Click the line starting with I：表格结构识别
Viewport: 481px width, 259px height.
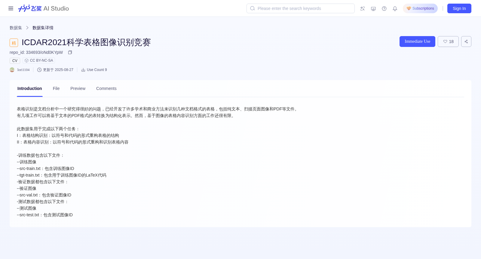click(x=68, y=135)
